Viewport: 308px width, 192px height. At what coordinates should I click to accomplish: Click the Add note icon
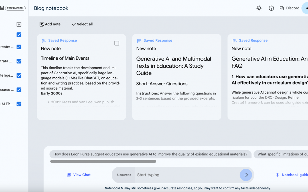point(42,24)
